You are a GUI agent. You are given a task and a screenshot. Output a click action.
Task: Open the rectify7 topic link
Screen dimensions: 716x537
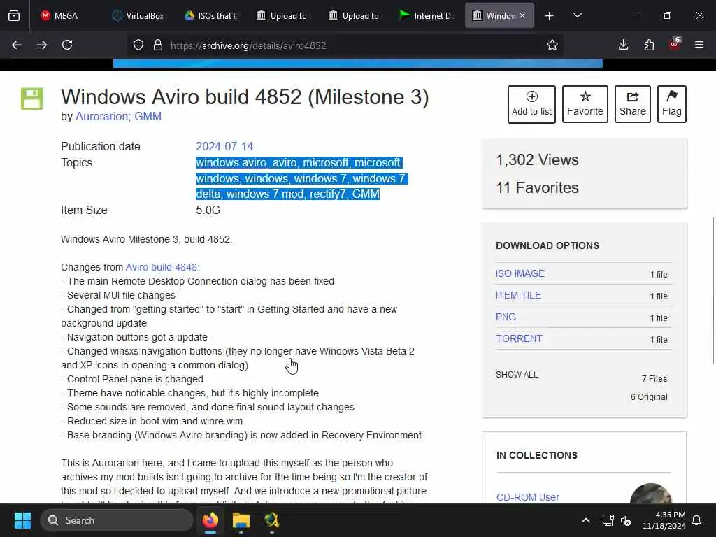pyautogui.click(x=327, y=194)
